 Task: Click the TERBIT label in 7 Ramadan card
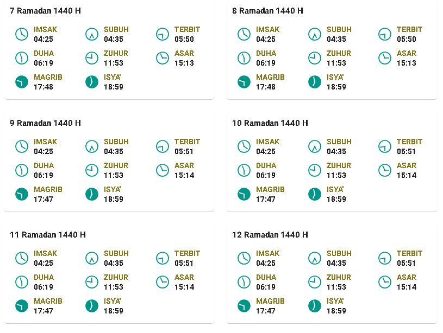click(187, 29)
